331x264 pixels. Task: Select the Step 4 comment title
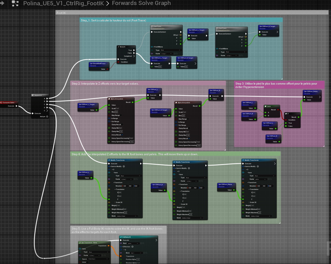tap(135, 154)
